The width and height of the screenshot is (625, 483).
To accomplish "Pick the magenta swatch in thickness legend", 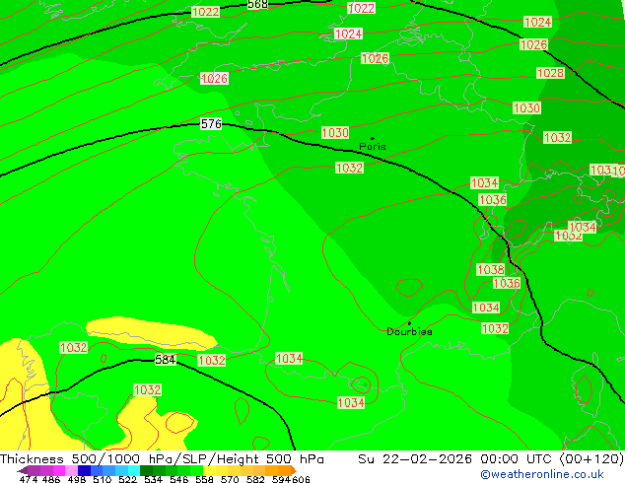I will coord(58,470).
